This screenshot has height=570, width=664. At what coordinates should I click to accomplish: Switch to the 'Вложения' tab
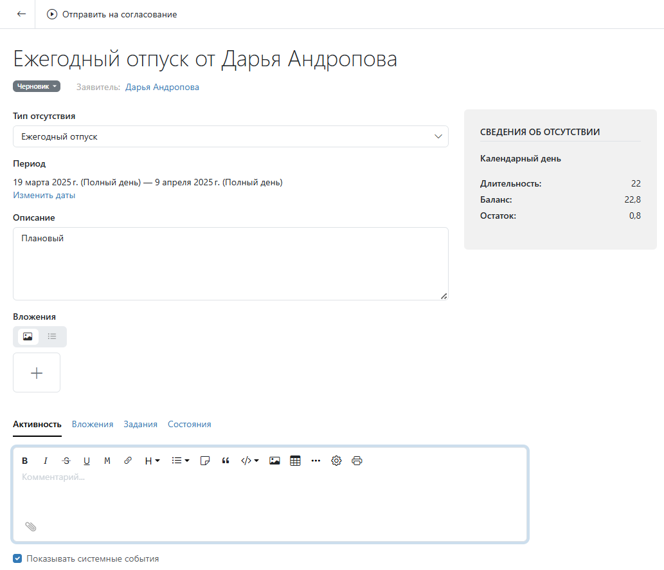pos(93,424)
